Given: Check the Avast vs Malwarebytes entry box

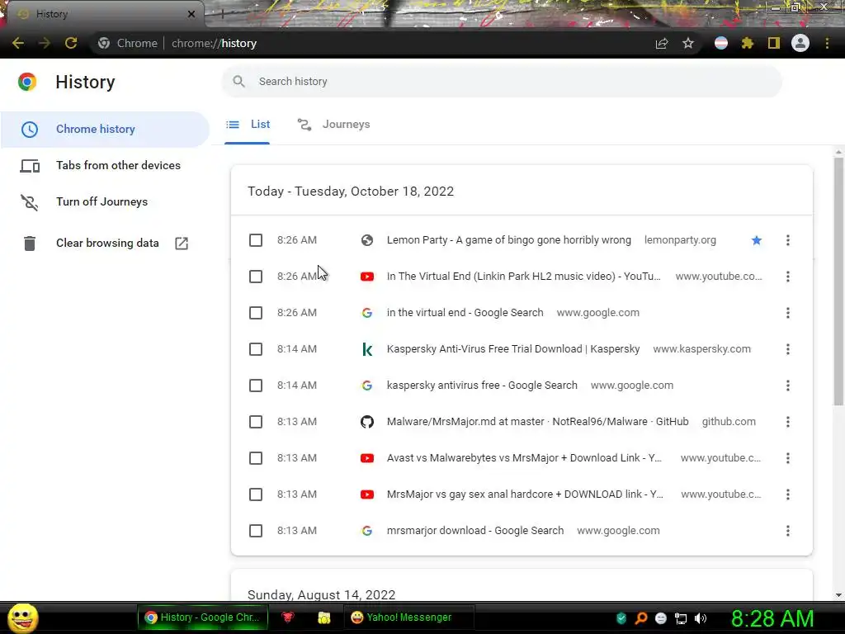Looking at the screenshot, I should tap(256, 458).
